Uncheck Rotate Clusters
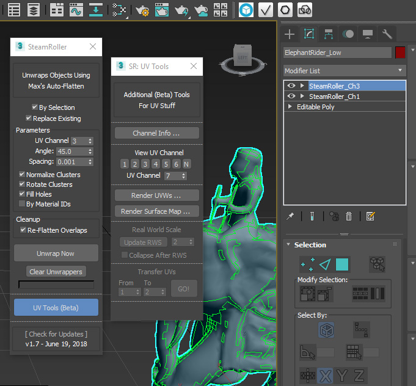The height and width of the screenshot is (386, 416). [x=22, y=184]
